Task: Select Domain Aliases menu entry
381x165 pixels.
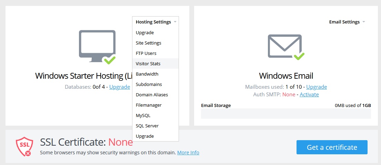Action: (156, 95)
